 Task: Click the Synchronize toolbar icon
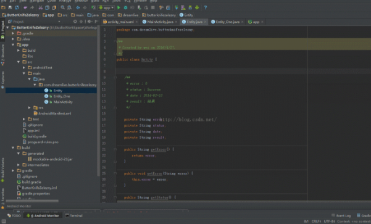(17, 7)
